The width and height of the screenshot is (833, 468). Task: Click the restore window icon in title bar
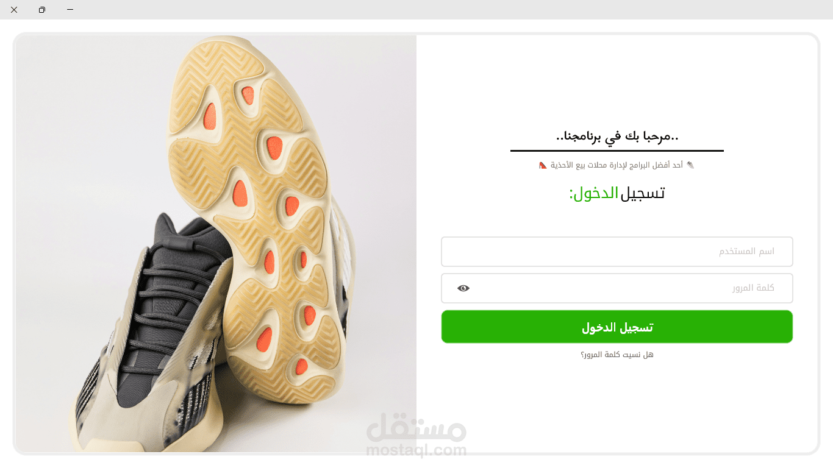tap(42, 10)
